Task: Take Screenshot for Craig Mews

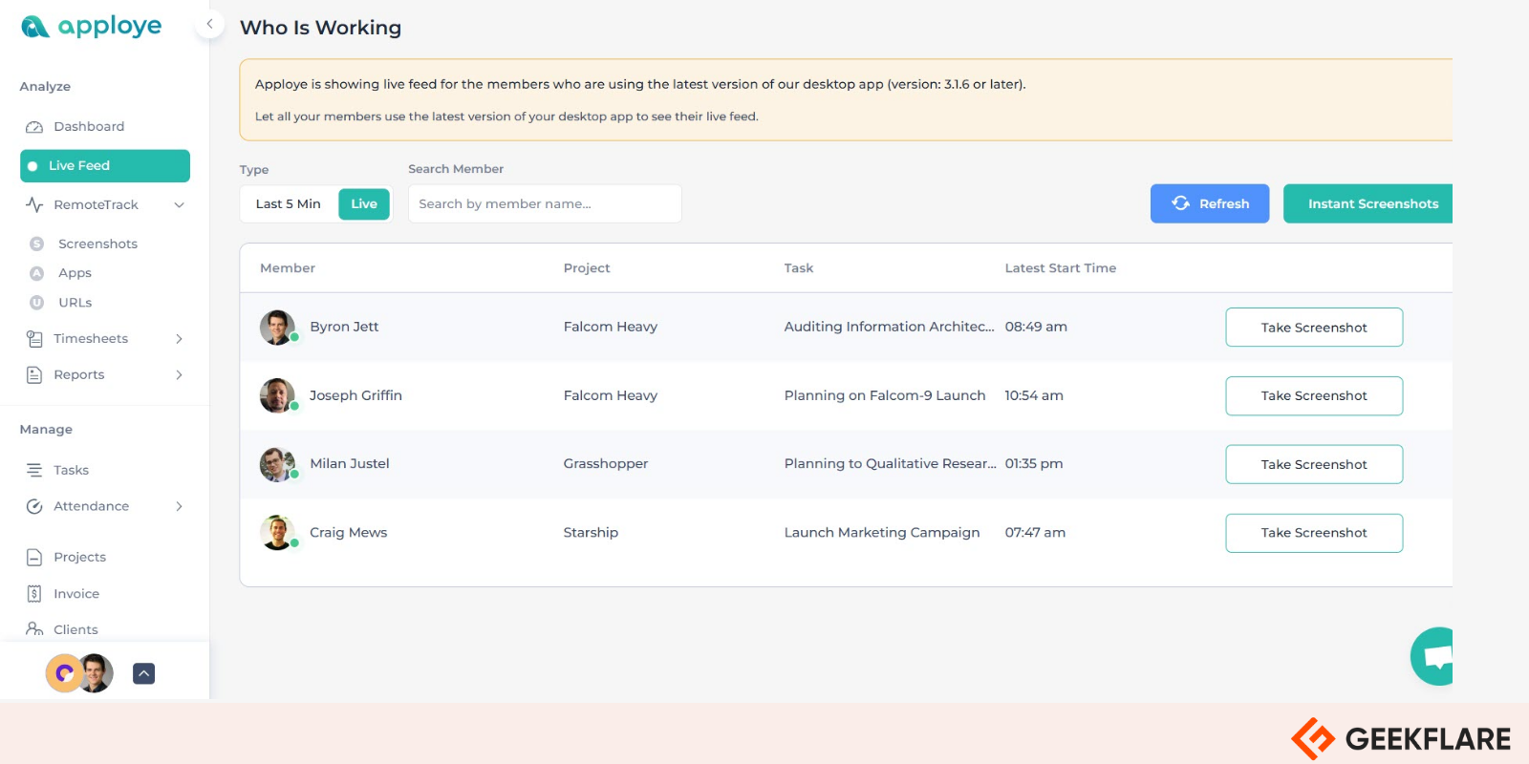Action: click(x=1314, y=533)
